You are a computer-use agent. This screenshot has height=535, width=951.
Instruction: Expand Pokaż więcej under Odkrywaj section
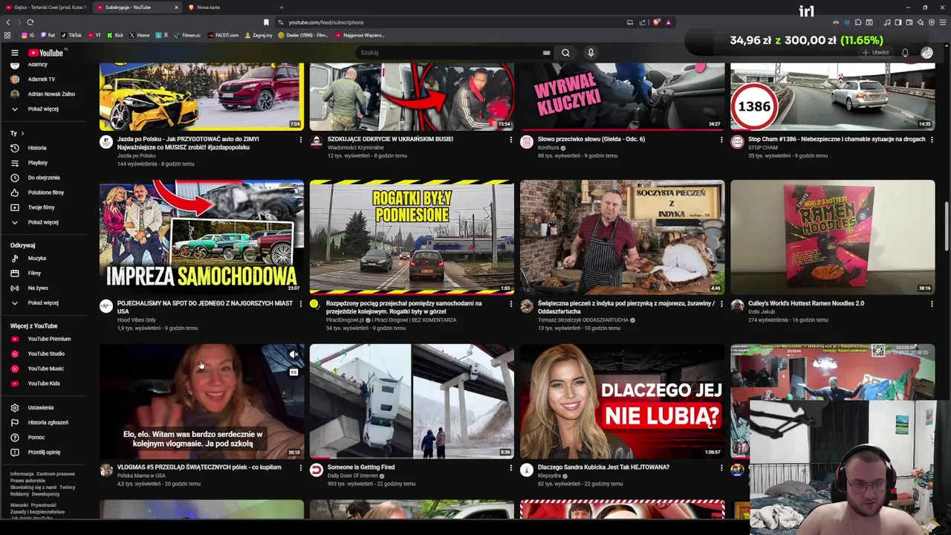coord(43,303)
